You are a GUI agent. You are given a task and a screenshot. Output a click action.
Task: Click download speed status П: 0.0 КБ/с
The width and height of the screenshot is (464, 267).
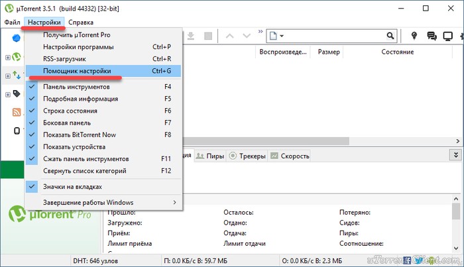196,261
